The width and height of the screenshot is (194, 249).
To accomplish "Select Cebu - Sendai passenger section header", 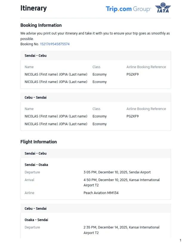I will [35, 98].
